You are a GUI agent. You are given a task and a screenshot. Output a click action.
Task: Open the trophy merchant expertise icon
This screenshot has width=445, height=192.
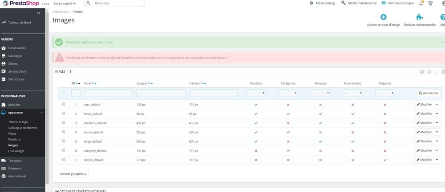click(x=430, y=4)
